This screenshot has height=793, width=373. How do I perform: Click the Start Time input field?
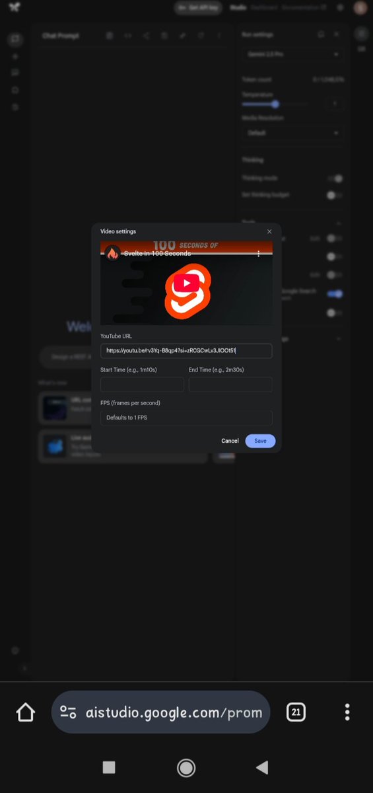coord(142,385)
